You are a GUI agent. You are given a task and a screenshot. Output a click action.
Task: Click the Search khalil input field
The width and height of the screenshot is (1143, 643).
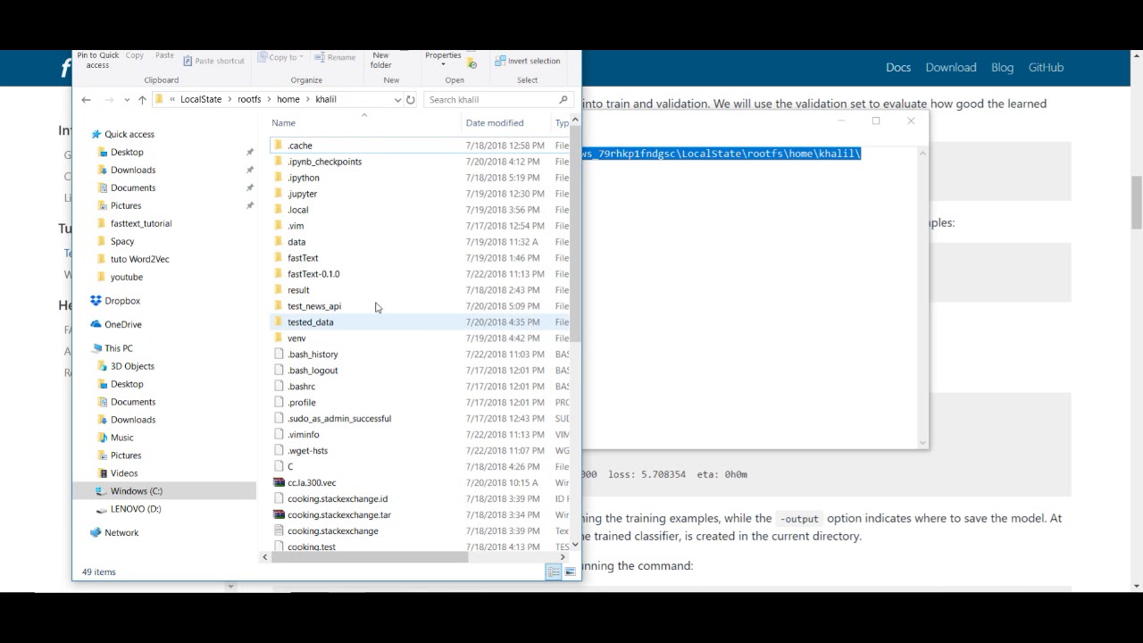pos(498,100)
